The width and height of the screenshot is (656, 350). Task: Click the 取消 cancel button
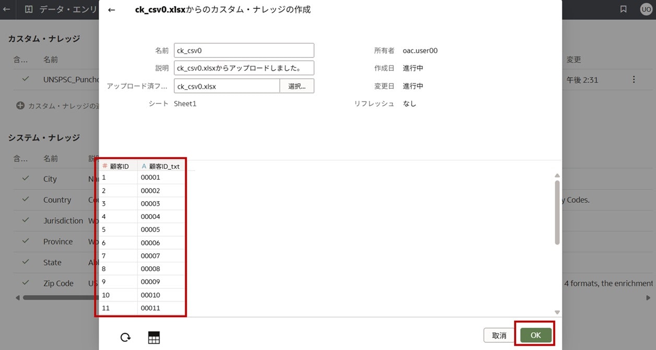[499, 335]
